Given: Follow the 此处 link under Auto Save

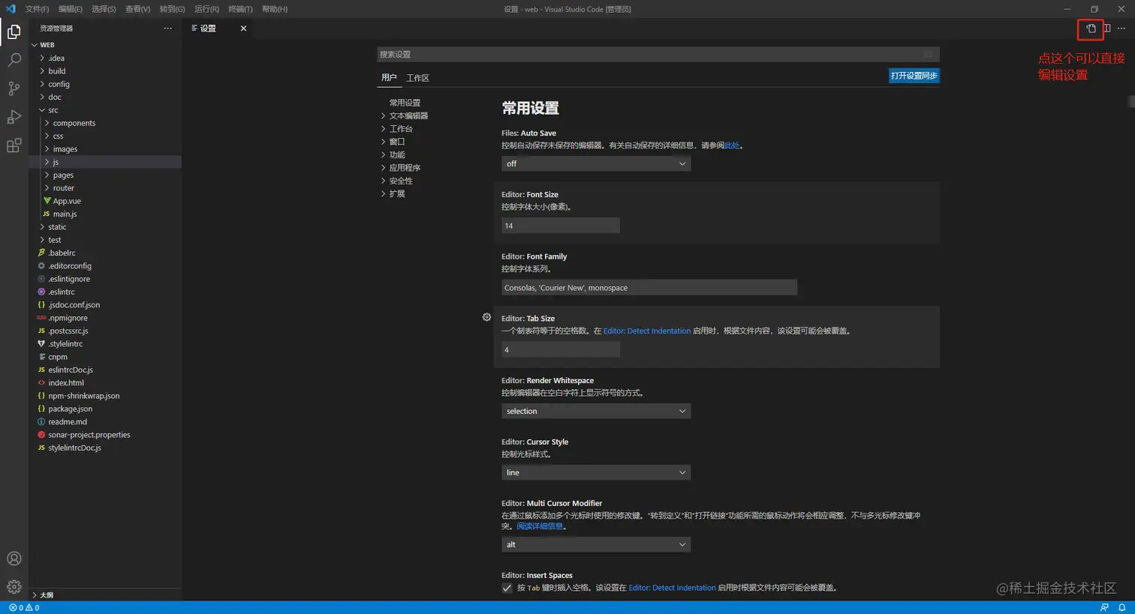Looking at the screenshot, I should (x=732, y=145).
